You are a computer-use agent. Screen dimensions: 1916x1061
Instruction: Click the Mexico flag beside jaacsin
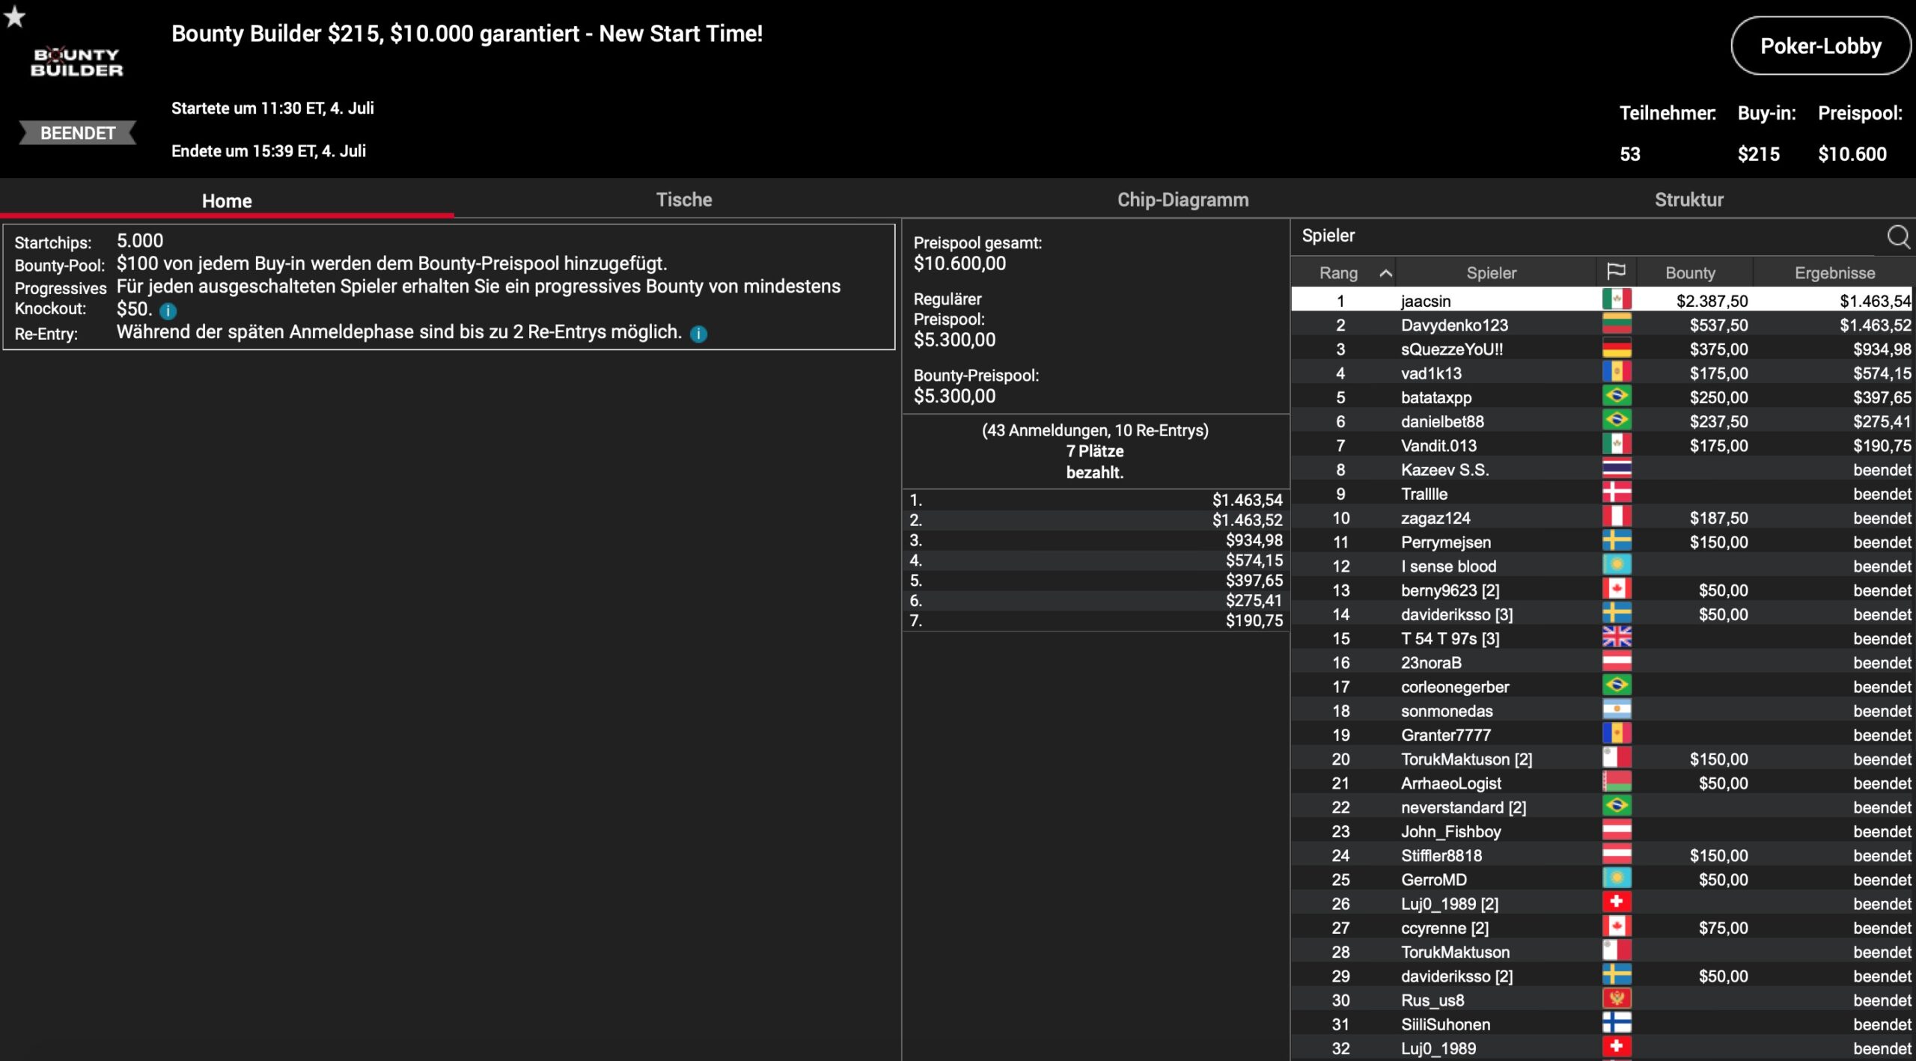coord(1617,300)
